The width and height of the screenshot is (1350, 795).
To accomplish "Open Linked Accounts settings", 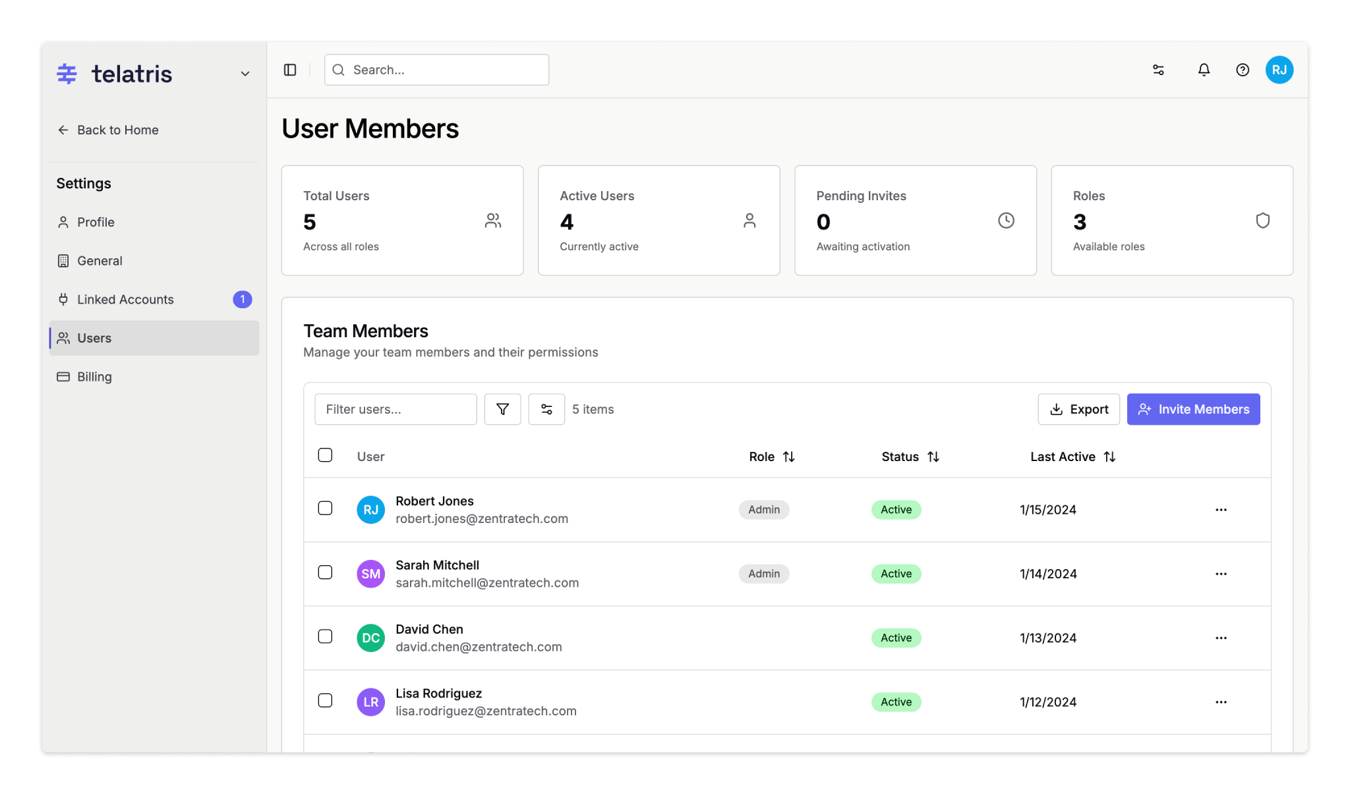I will click(125, 300).
